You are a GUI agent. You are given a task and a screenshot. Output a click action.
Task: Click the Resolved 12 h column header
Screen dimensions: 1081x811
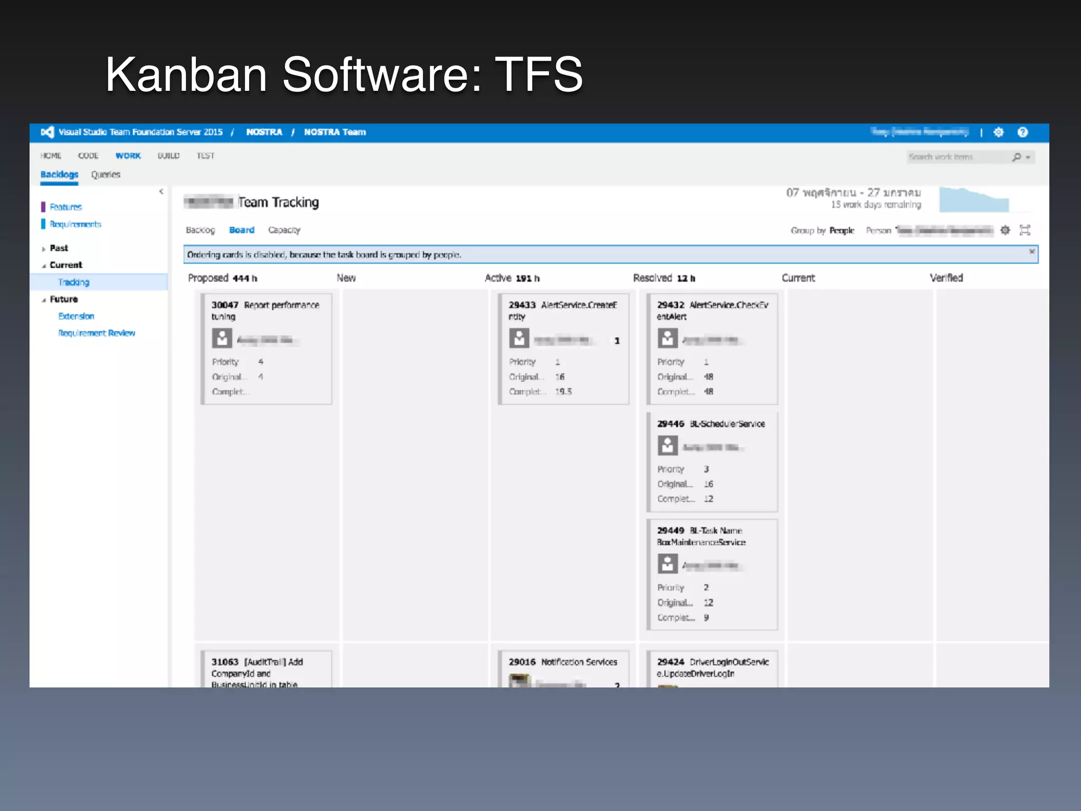[x=664, y=278]
